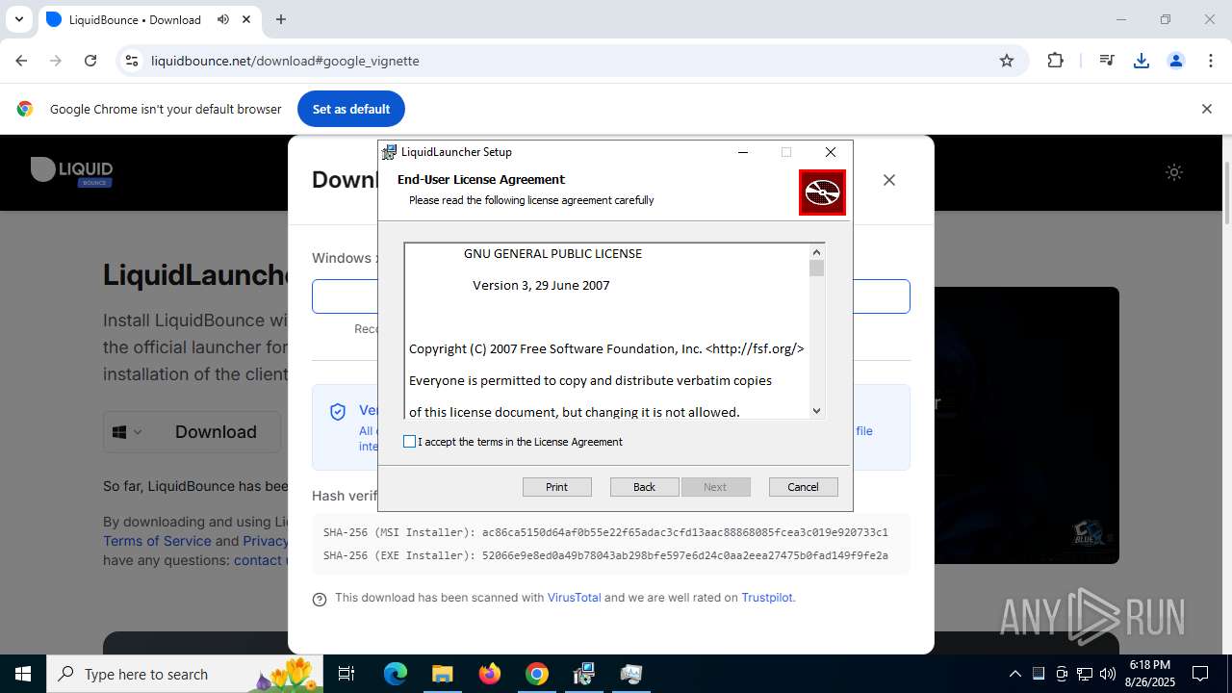The image size is (1232, 693).
Task: Click the verified shield icon
Action: pyautogui.click(x=338, y=412)
